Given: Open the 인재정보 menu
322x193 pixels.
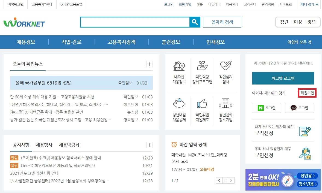Looking at the screenshot, I should 215,42.
